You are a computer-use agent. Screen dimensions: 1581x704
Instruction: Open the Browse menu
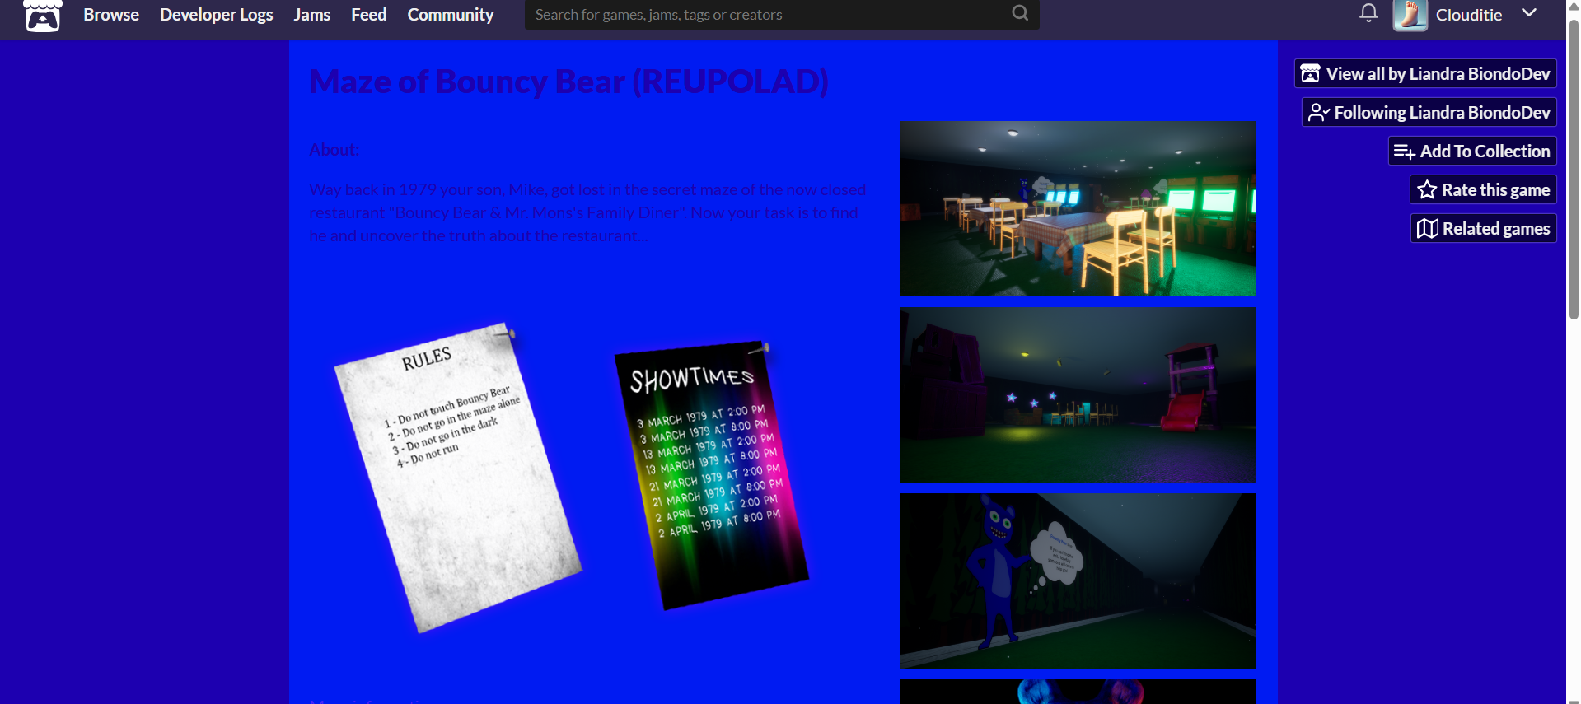tap(111, 15)
